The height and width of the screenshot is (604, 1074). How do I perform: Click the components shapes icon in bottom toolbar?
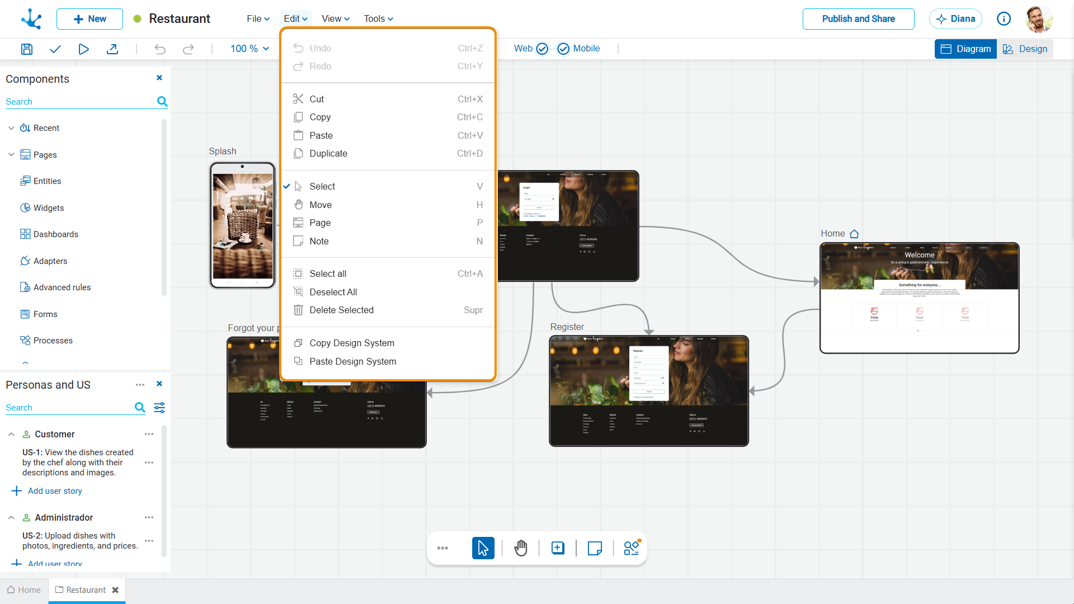[x=632, y=548]
